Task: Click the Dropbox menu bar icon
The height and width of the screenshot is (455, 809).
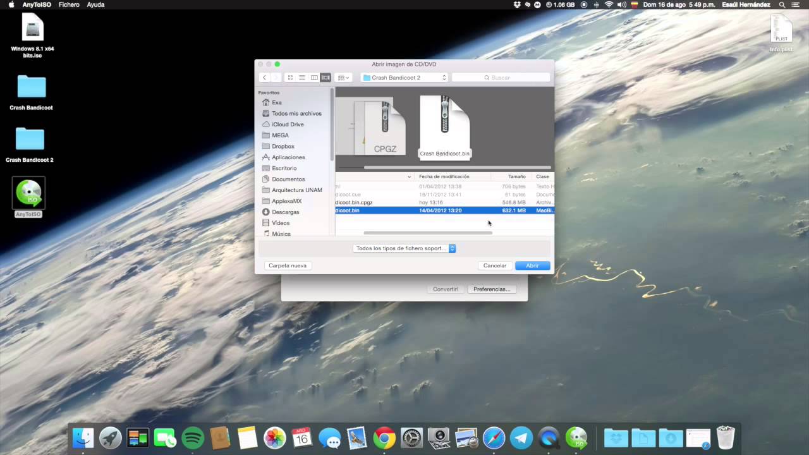Action: pyautogui.click(x=517, y=4)
